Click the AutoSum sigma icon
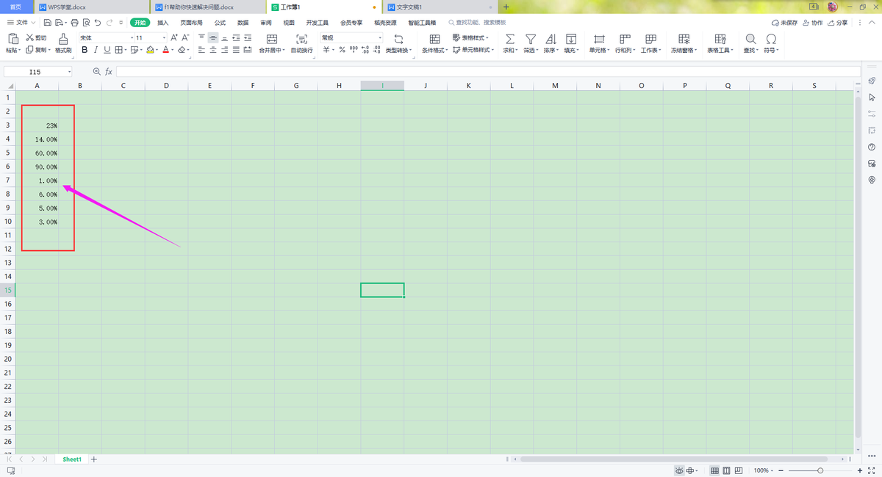The height and width of the screenshot is (477, 882). pyautogui.click(x=509, y=38)
